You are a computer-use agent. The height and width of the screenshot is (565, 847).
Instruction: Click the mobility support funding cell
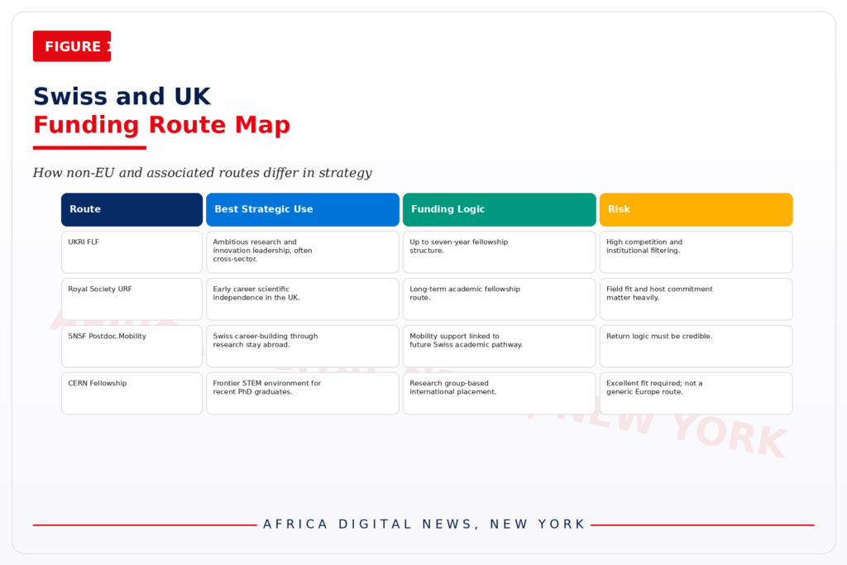(499, 347)
